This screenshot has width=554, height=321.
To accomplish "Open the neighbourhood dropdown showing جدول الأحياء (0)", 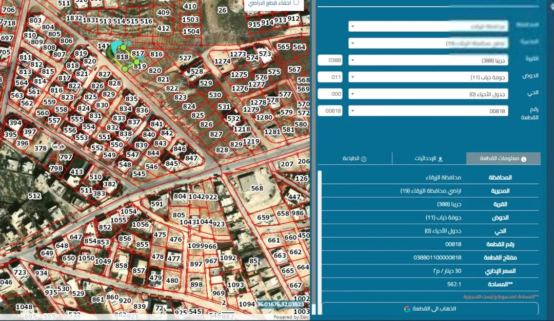I will point(428,94).
